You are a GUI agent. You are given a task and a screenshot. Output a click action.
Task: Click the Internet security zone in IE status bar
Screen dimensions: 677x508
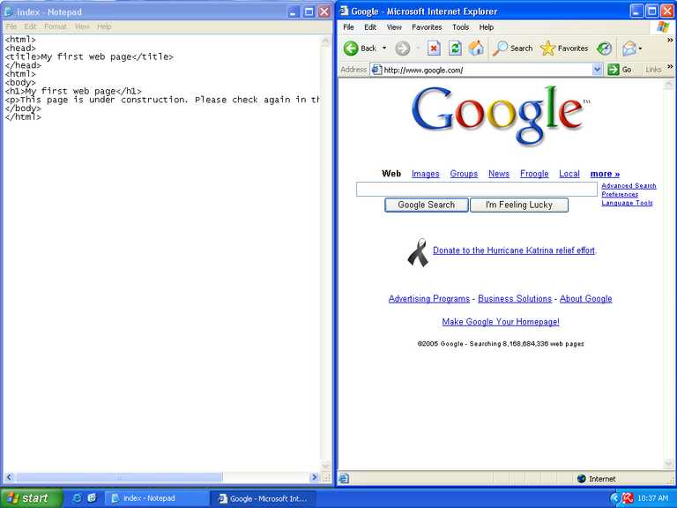(x=596, y=479)
